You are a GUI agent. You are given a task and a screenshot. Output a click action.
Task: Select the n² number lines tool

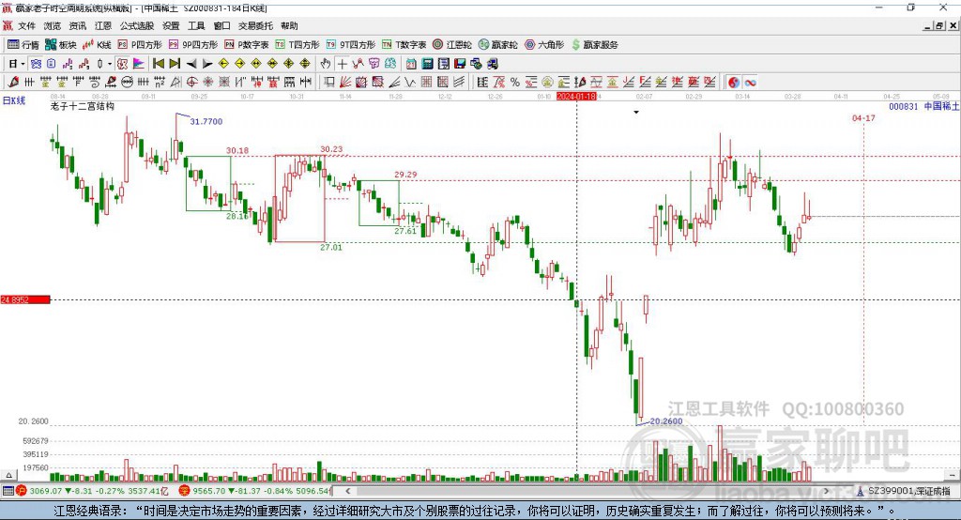[x=160, y=83]
